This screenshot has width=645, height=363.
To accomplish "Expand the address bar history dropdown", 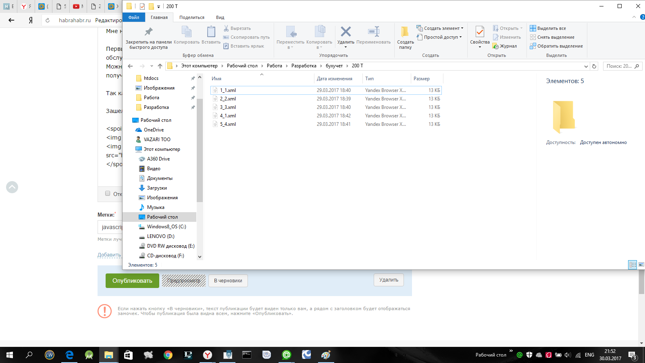I will click(x=586, y=66).
